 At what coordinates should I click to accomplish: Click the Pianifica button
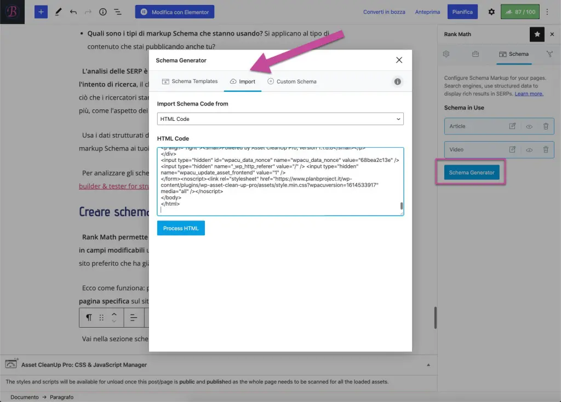(x=462, y=12)
